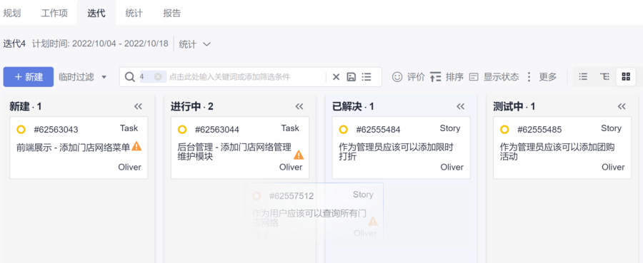The image size is (643, 263).
Task: Collapse the 新建 column
Action: 138,106
